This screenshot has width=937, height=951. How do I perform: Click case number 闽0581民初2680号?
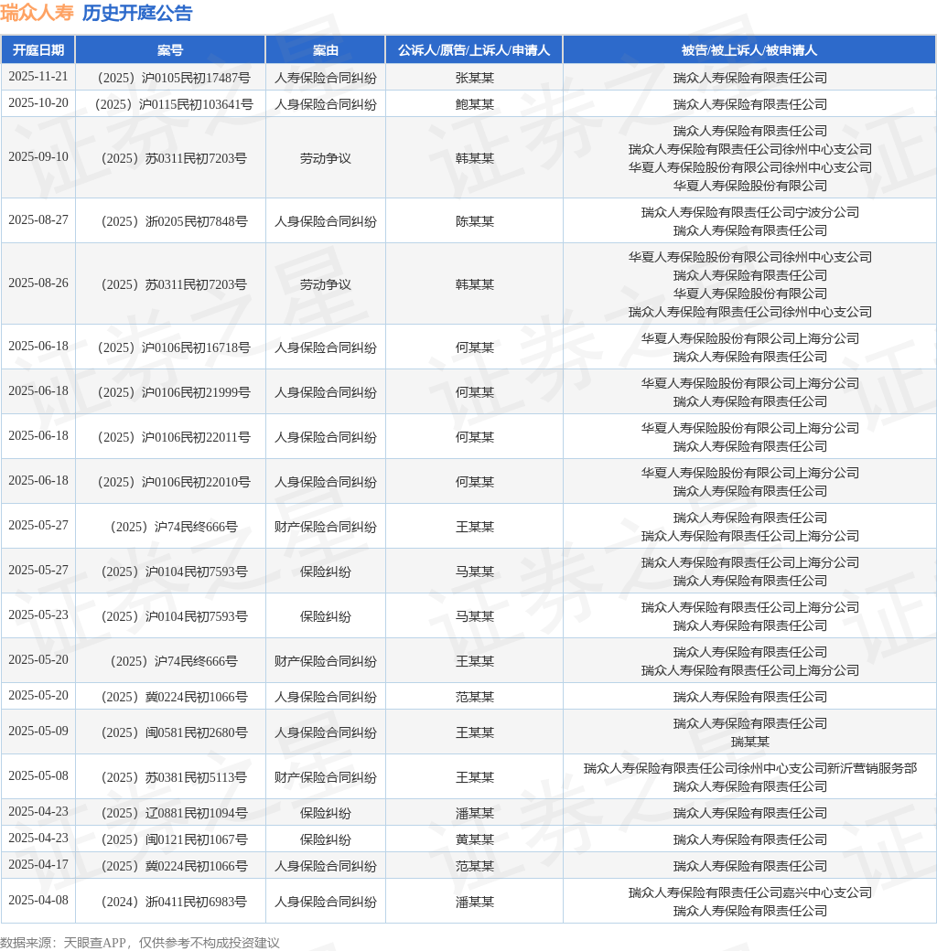click(x=174, y=732)
